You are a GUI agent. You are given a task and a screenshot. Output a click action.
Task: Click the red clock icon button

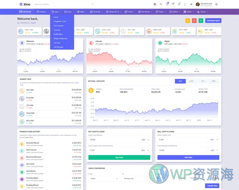(194, 21)
